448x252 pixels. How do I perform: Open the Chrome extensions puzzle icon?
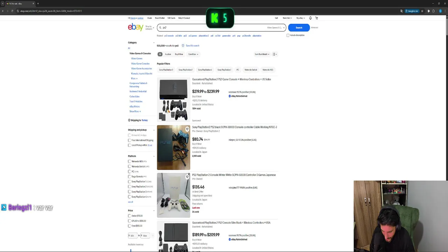pyautogui.click(x=434, y=11)
